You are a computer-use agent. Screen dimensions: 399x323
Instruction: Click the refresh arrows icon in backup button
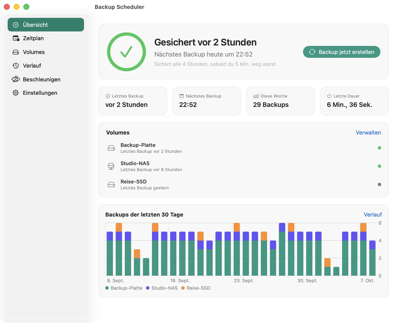coord(312,52)
